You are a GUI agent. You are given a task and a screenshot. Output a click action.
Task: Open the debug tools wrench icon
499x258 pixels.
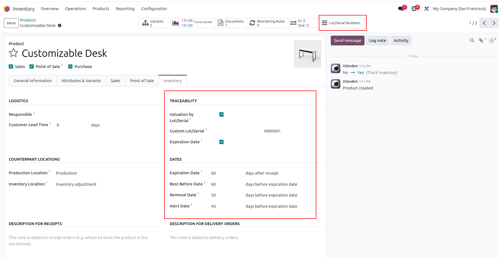tap(427, 9)
